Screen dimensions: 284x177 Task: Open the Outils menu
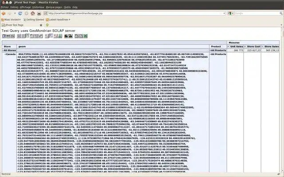tap(67, 7)
